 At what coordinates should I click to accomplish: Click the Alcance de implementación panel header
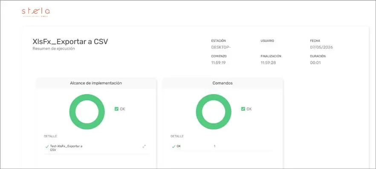96,83
